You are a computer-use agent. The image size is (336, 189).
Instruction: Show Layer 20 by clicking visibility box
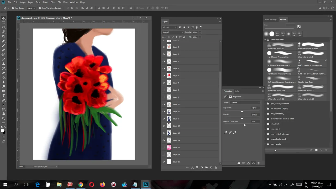(164, 147)
